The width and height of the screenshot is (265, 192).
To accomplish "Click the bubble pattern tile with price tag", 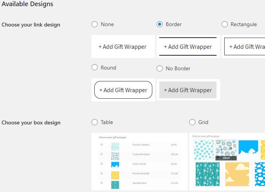I will (x=226, y=150).
